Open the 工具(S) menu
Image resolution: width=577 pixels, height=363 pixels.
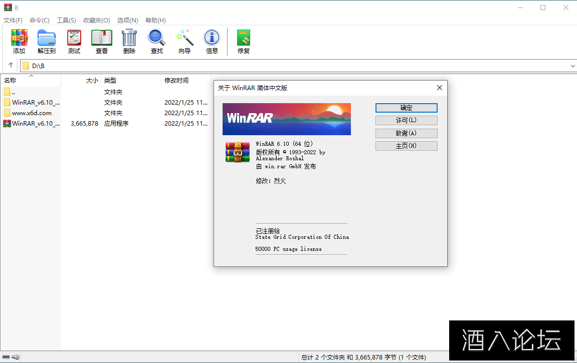(x=66, y=20)
